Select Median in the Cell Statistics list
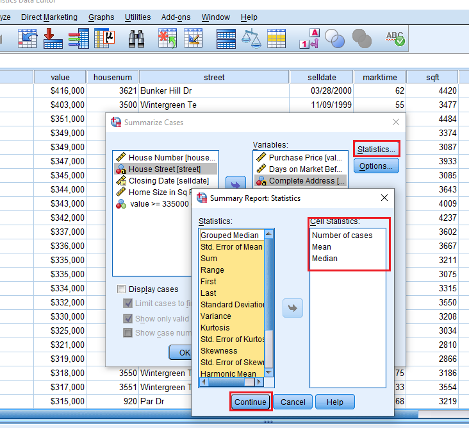 [325, 259]
